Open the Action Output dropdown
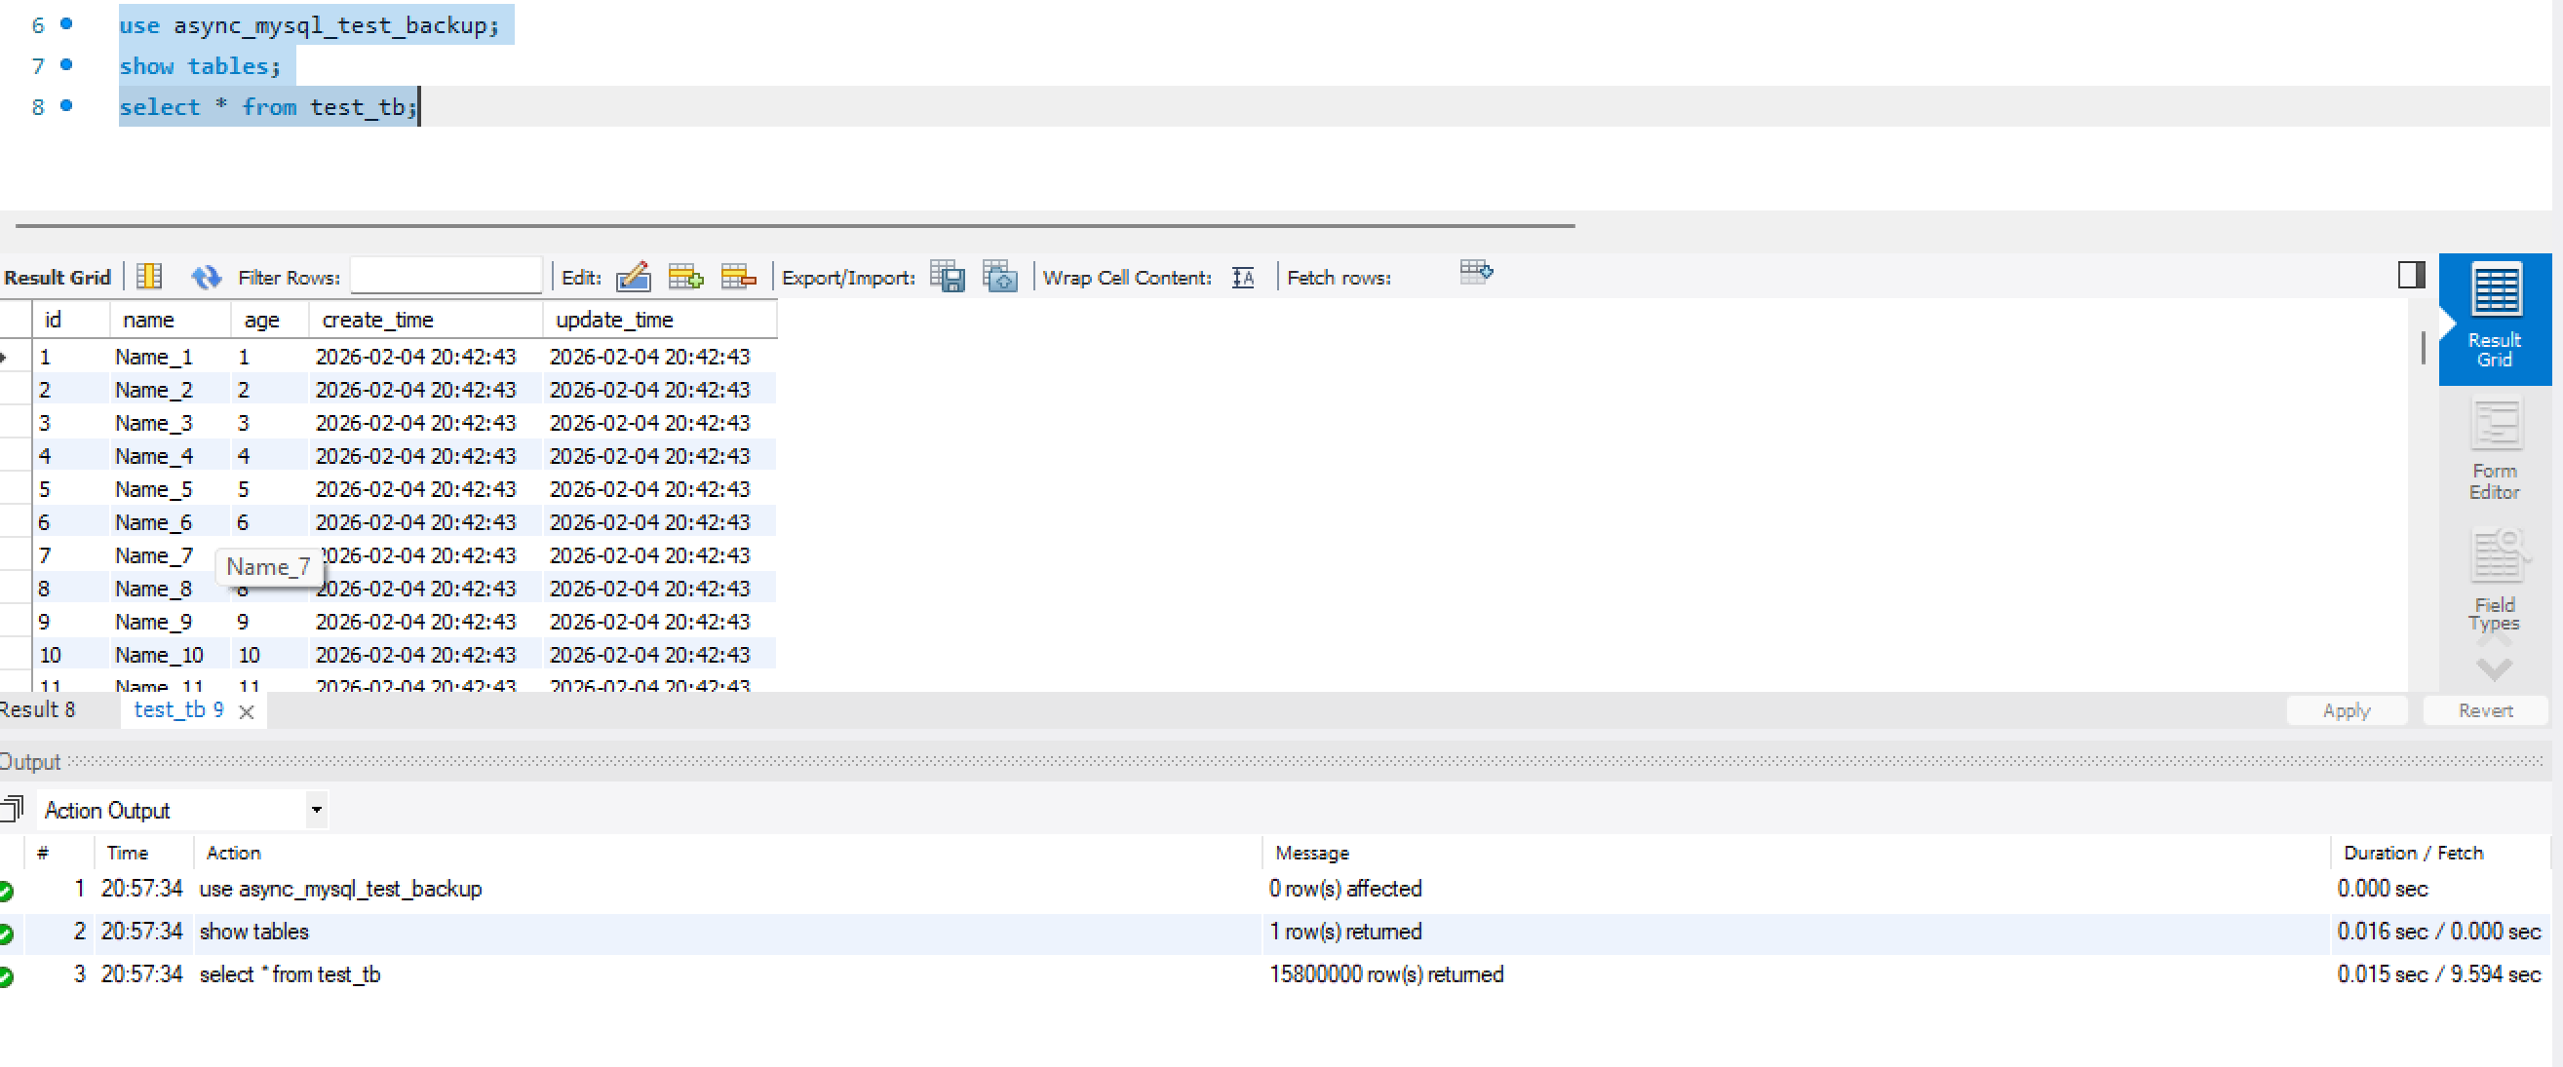Screen dimensions: 2563x1067 [317, 810]
